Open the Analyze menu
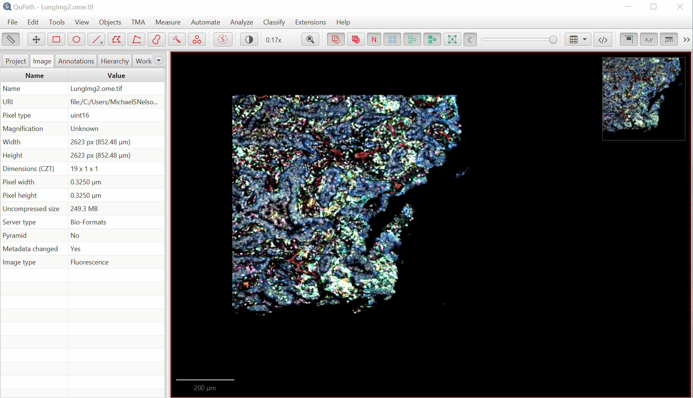 click(x=241, y=22)
